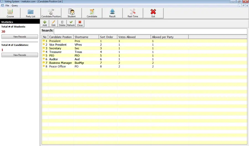The width and height of the screenshot is (249, 146).
Task: View Records under Total # of Students
Action: tap(20, 37)
